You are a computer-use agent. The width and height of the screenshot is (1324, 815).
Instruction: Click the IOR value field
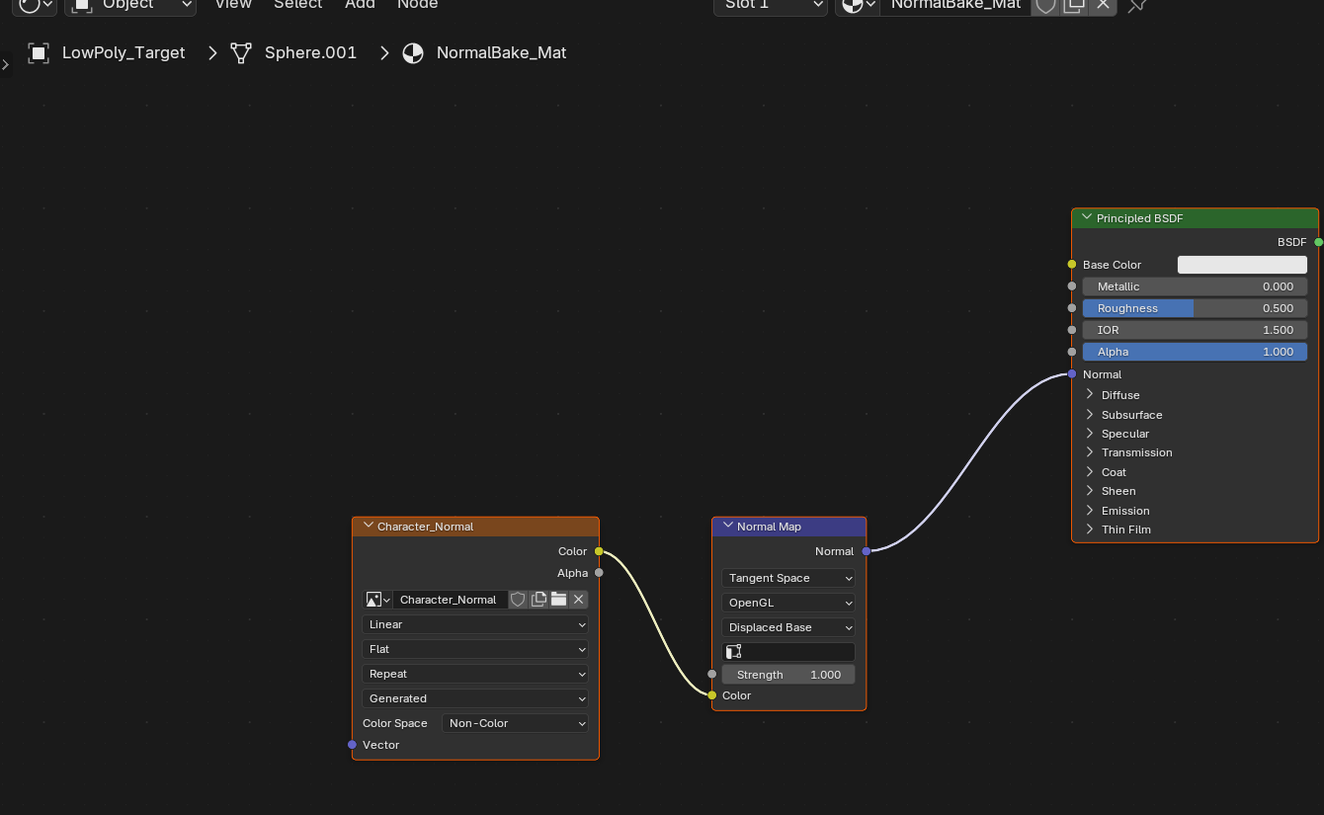tap(1195, 330)
